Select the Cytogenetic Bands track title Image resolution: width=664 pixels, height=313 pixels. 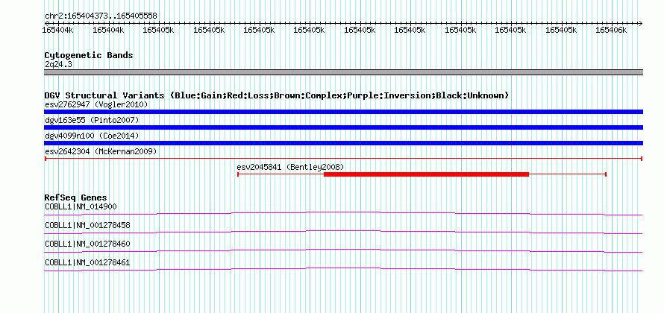[89, 55]
